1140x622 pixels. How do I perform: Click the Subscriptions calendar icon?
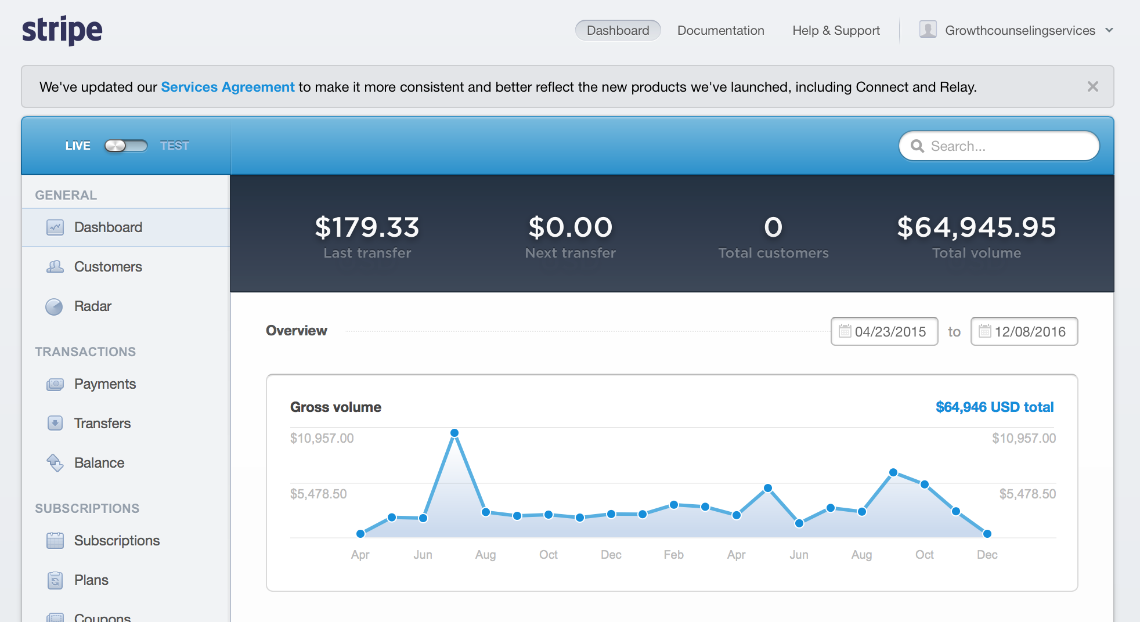click(x=55, y=541)
